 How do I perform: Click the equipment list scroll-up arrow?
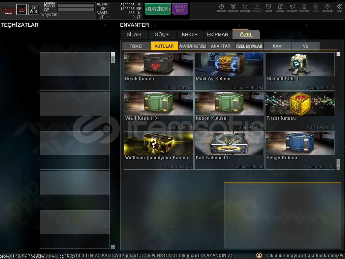coord(113,54)
